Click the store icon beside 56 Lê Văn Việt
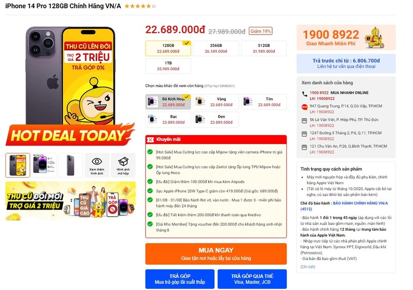The height and width of the screenshot is (290, 413). (x=304, y=121)
